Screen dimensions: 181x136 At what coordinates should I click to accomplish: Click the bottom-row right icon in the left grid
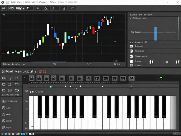point(17,90)
